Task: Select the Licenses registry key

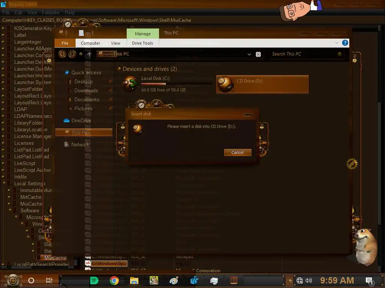Action: [x=24, y=143]
